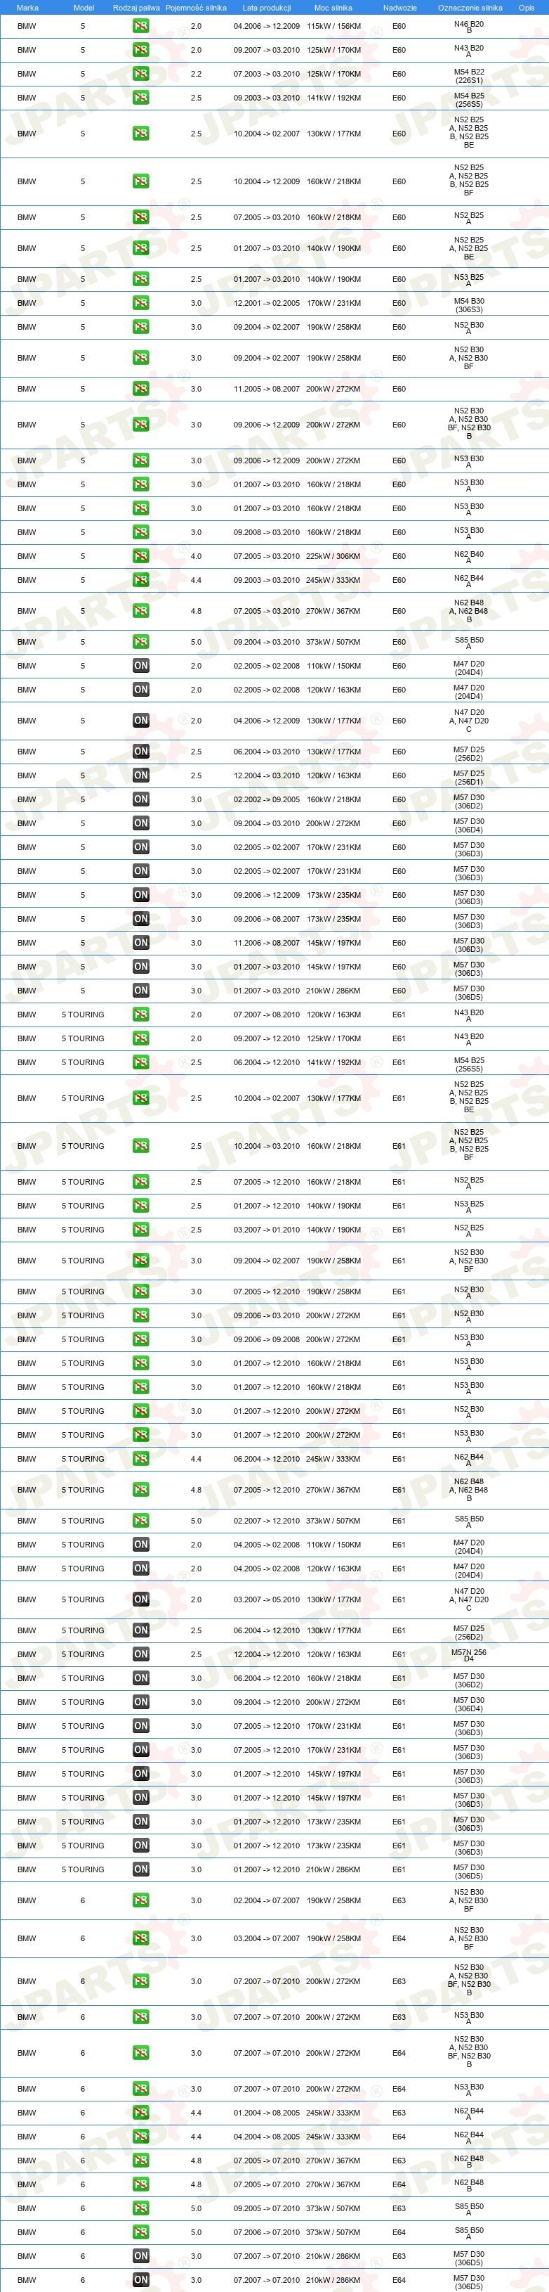This screenshot has height=2292, width=549.
Task: Click petrol icon in E63 4.8 270kW row
Action: tap(140, 2161)
